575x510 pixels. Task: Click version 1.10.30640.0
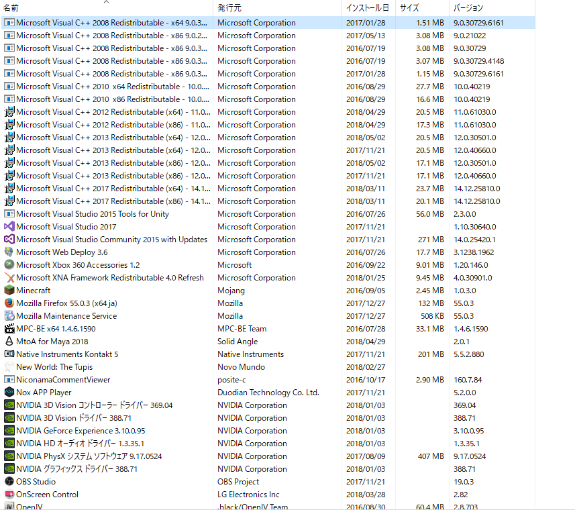point(475,227)
